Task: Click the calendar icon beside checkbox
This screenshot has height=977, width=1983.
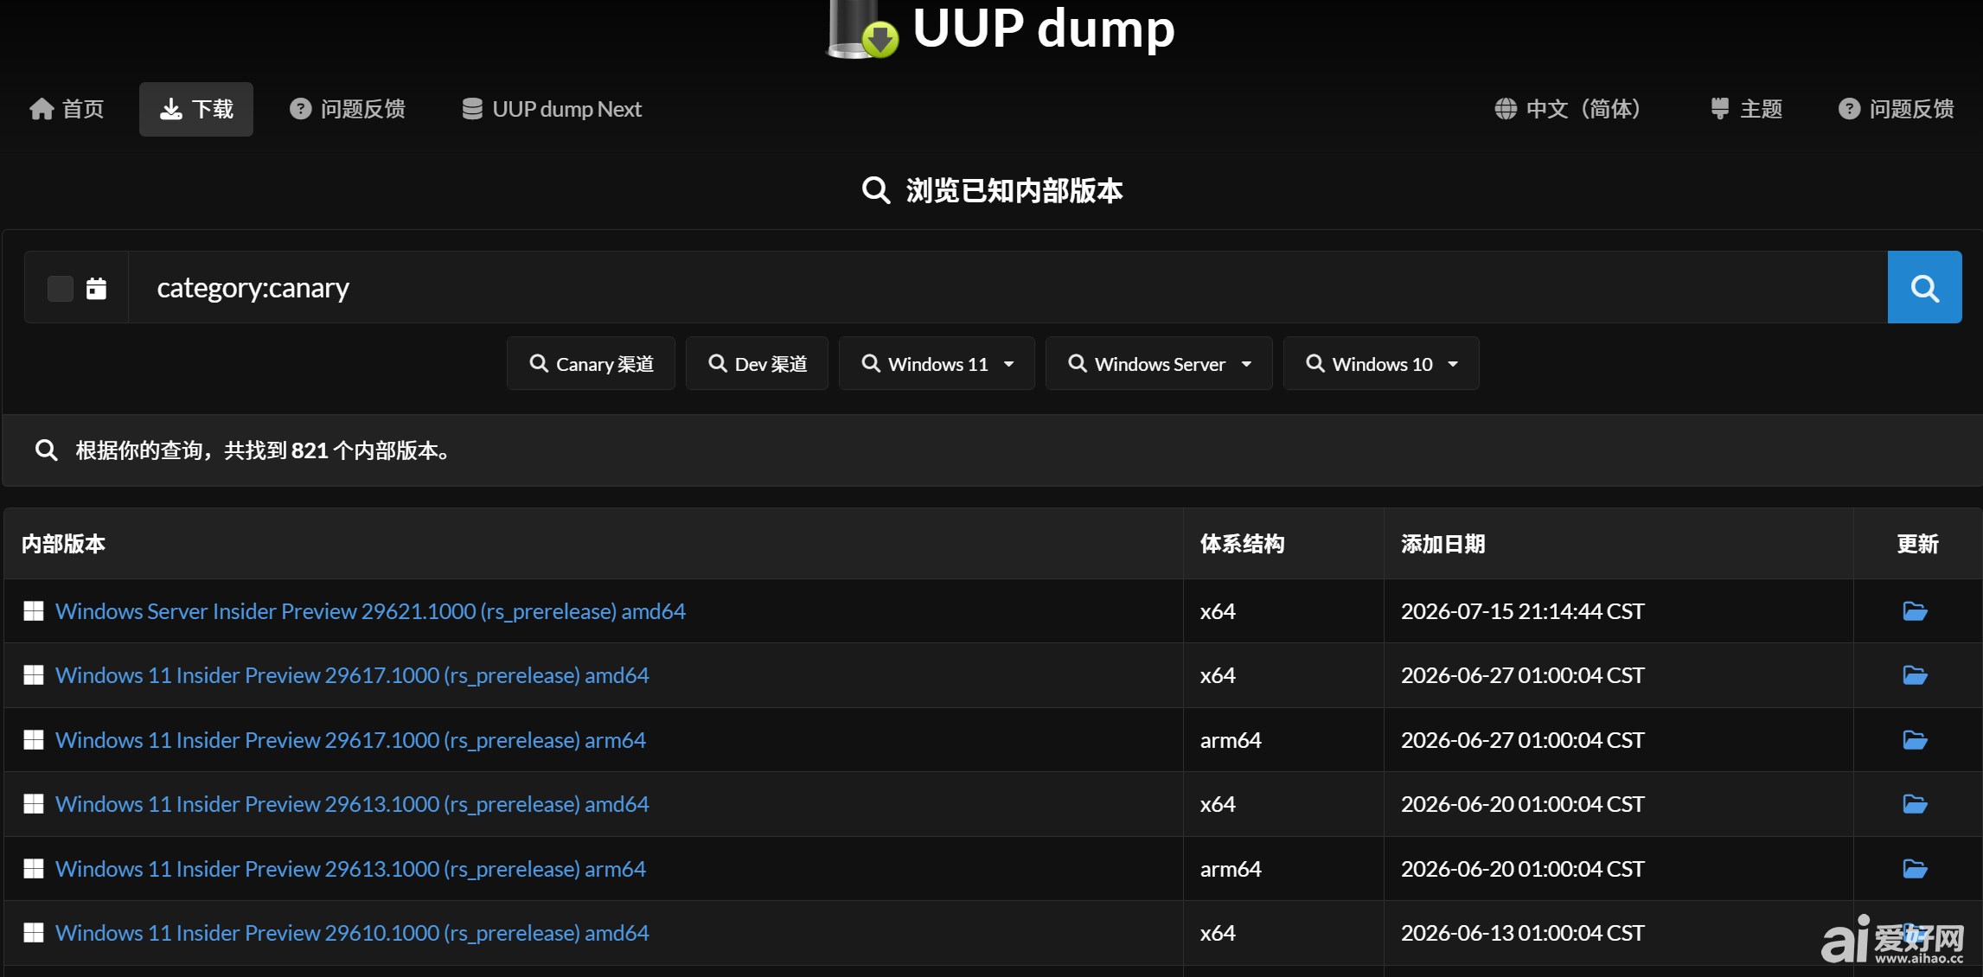Action: tap(96, 288)
